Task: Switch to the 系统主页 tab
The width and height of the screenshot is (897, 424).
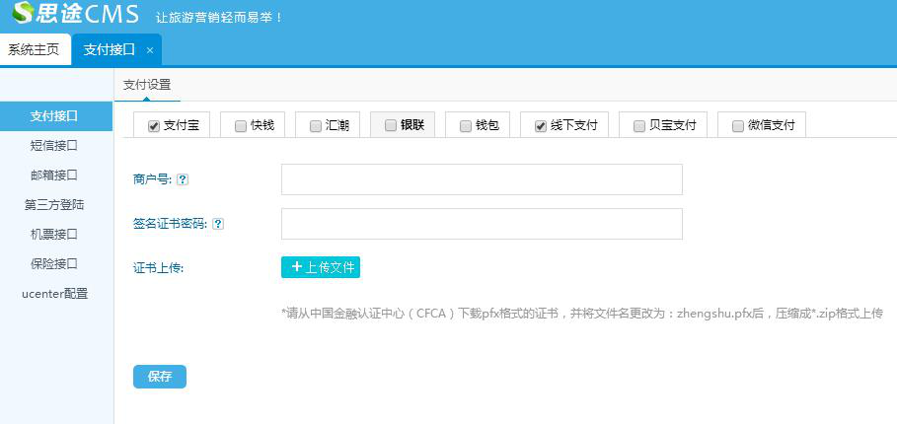Action: click(x=35, y=50)
